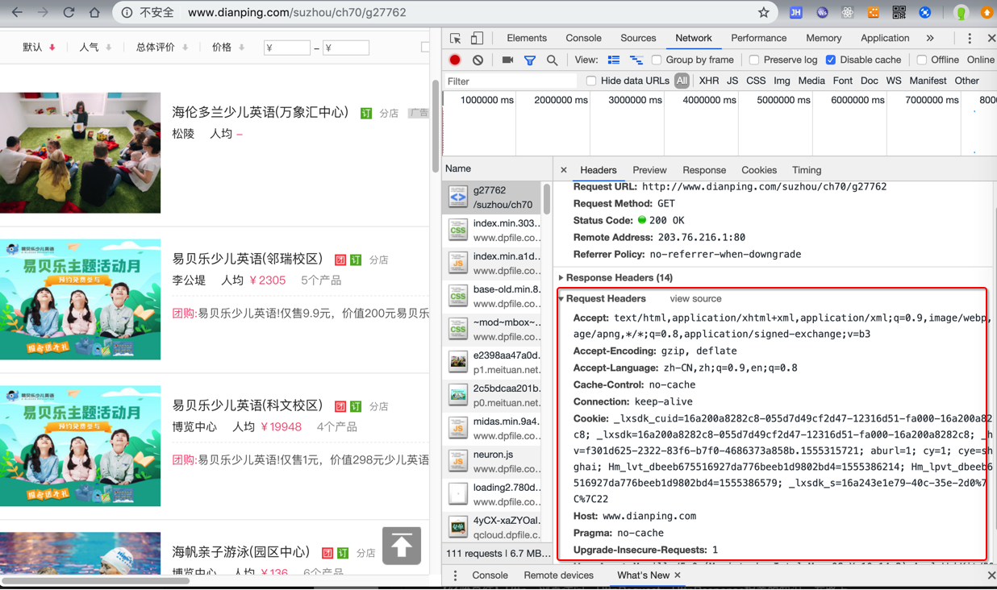Toggle the device toolbar icon
The height and width of the screenshot is (590, 997).
tap(477, 38)
